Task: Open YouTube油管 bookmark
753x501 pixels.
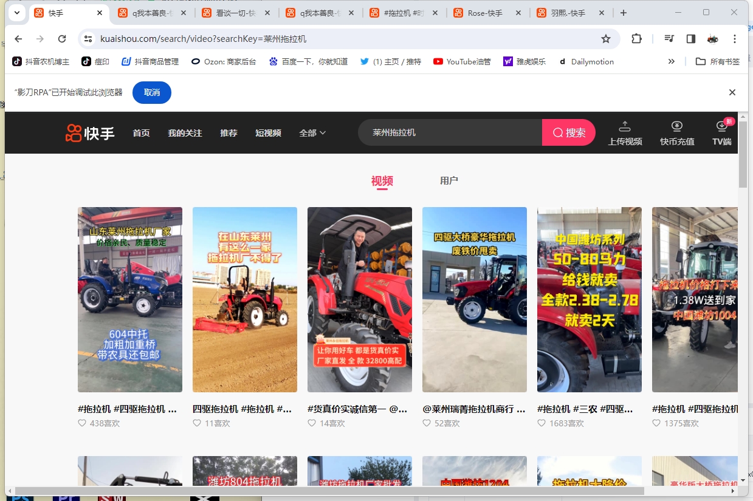Action: point(462,61)
